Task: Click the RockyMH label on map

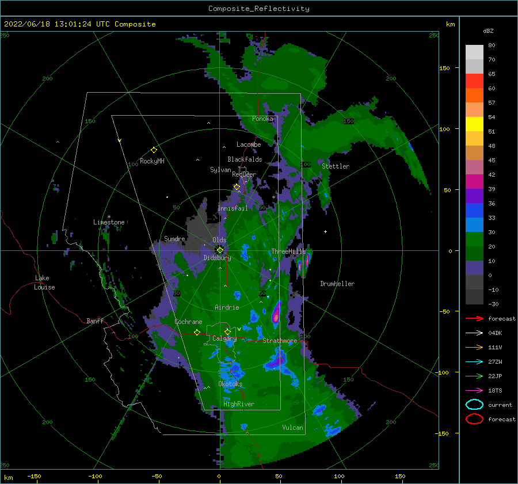Action: (x=152, y=161)
